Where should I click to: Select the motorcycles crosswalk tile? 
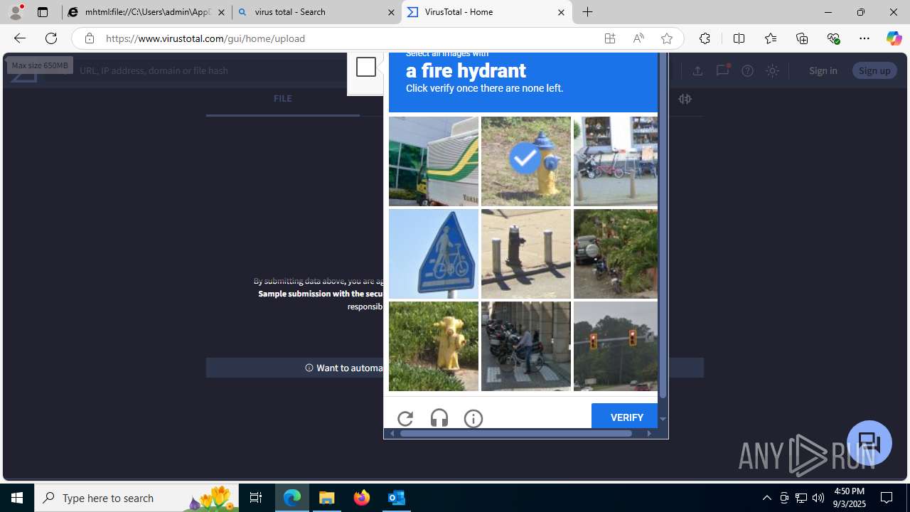[x=526, y=346]
